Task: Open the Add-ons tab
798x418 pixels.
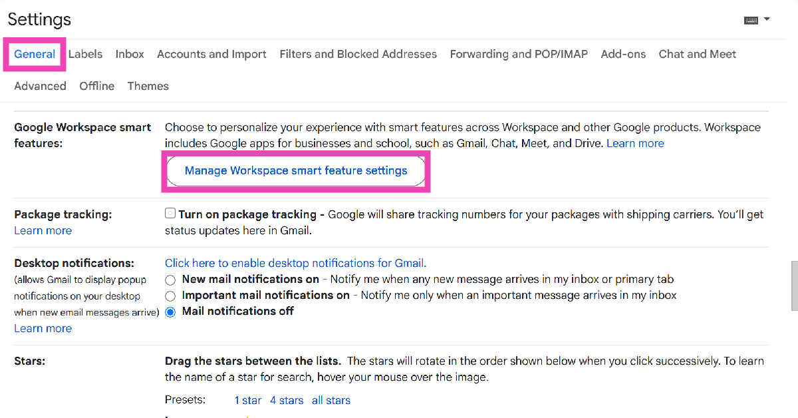Action: coord(623,54)
